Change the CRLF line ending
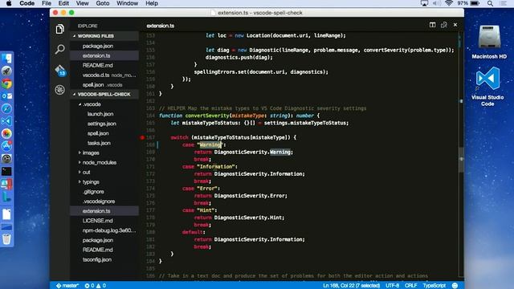514x289 pixels. tap(410, 286)
